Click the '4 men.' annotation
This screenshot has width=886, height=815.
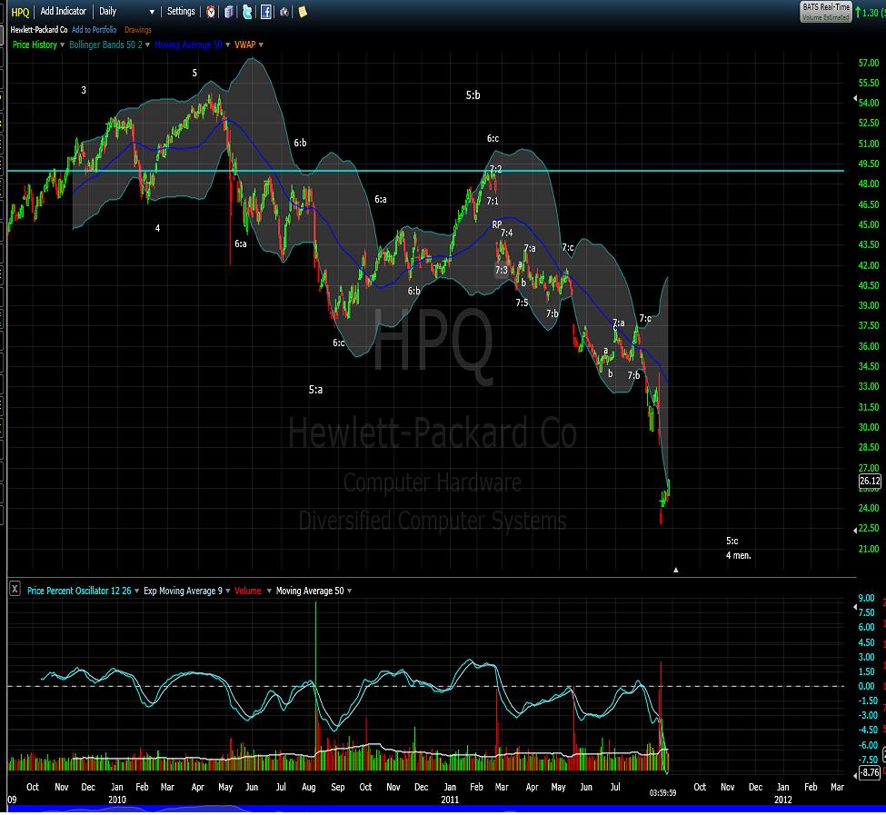coord(739,556)
